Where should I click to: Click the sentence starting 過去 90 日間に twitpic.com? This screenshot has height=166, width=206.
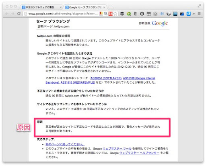(99, 96)
